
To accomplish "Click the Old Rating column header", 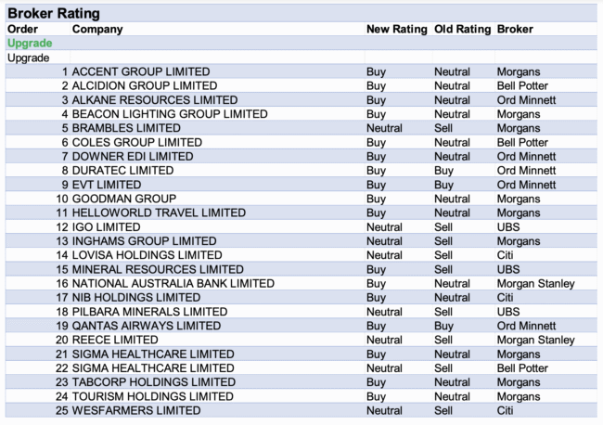I will [x=462, y=30].
